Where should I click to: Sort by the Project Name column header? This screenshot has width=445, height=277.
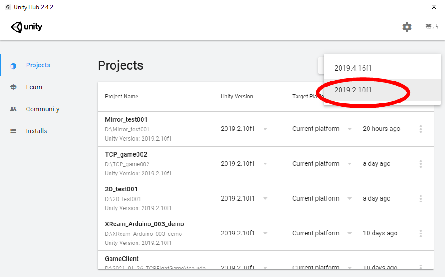pos(121,97)
